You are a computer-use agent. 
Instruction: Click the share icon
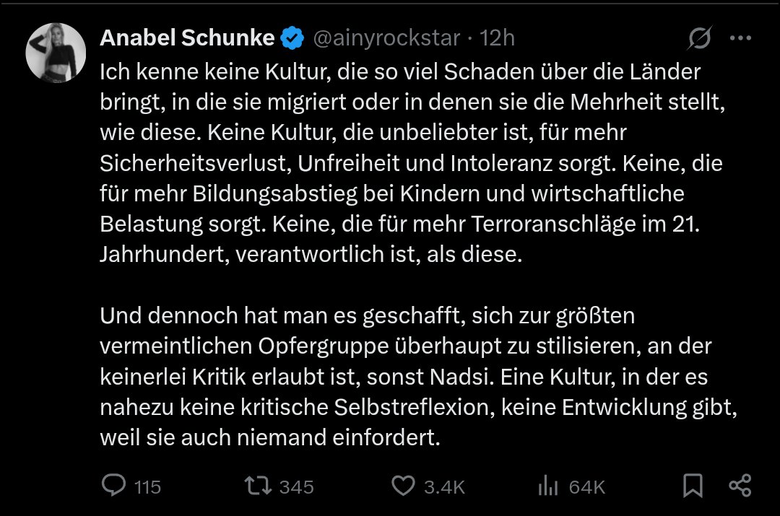[x=740, y=486]
